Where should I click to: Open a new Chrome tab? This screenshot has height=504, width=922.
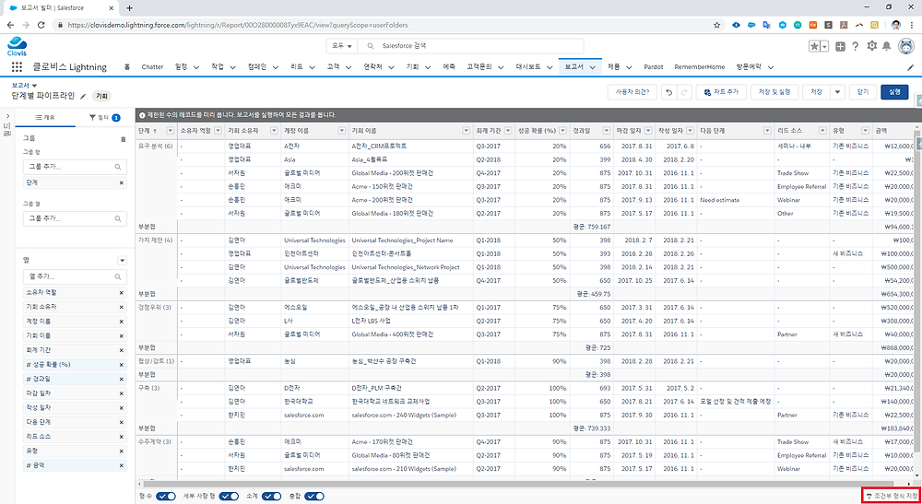(129, 7)
